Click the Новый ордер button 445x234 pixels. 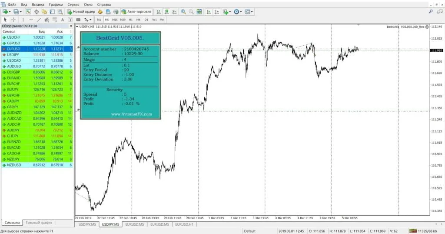point(81,12)
